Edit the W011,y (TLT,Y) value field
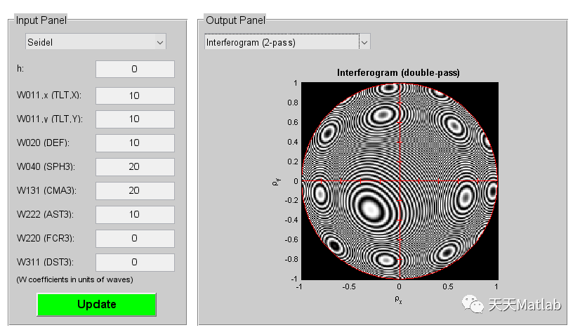Screen dimensions: 580x330 135,119
